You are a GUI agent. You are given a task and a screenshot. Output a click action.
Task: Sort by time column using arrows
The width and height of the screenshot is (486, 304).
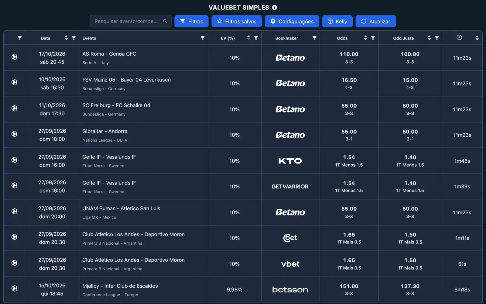(x=477, y=38)
